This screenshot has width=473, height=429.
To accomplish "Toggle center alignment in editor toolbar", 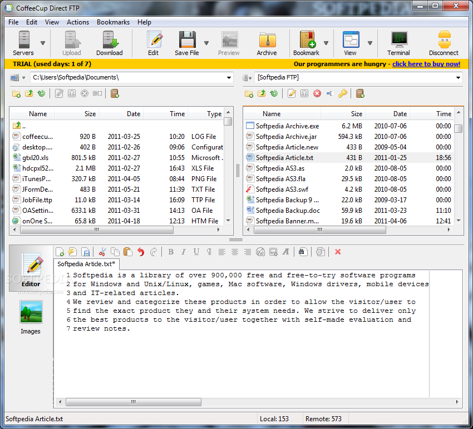I will coord(235,252).
